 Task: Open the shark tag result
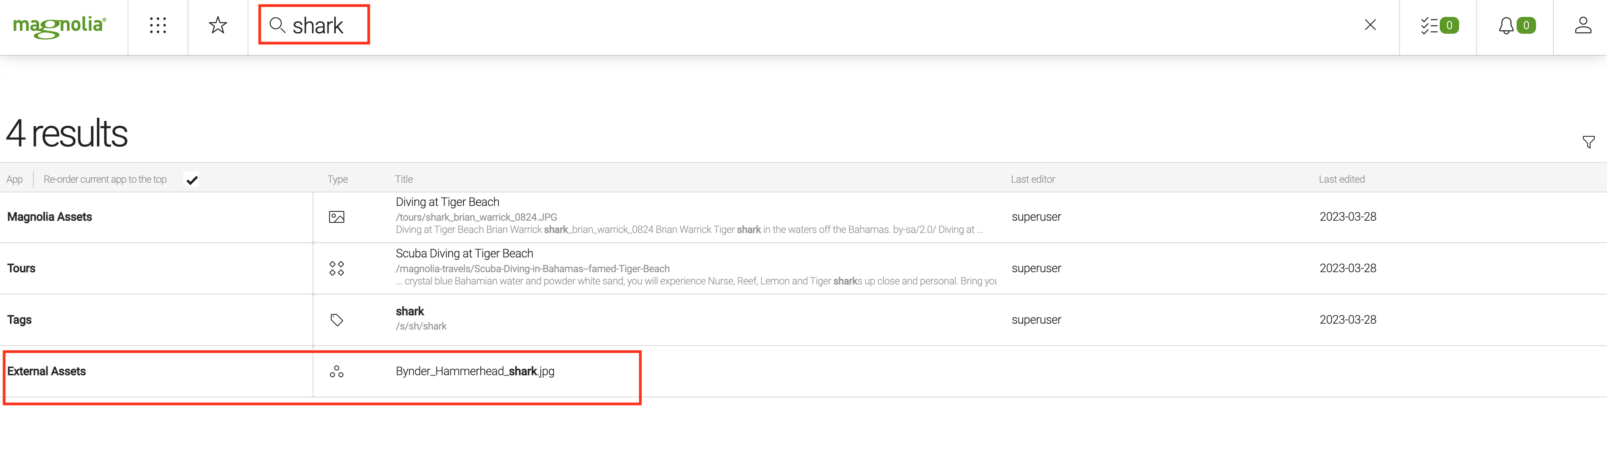click(409, 311)
